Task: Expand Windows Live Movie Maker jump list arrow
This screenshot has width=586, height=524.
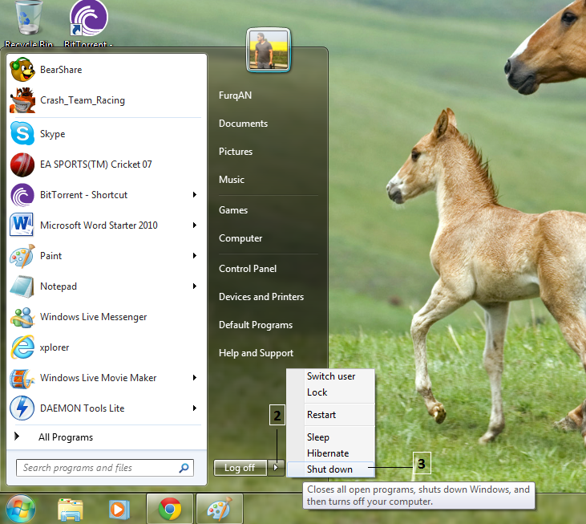Action: coord(194,378)
